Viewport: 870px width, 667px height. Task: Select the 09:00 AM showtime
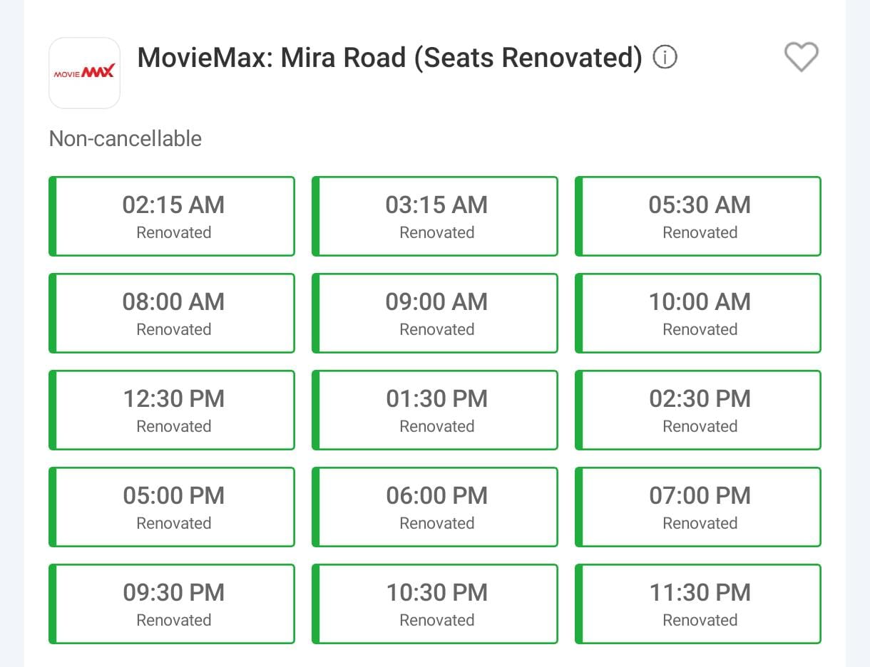point(436,313)
